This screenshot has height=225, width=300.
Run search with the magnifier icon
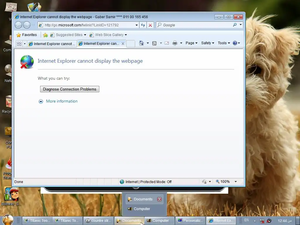point(235,25)
